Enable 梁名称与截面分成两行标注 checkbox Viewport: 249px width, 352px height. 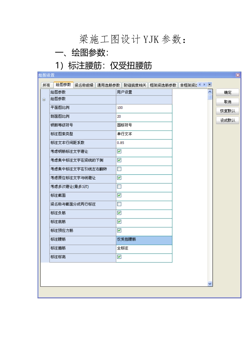pos(119,204)
